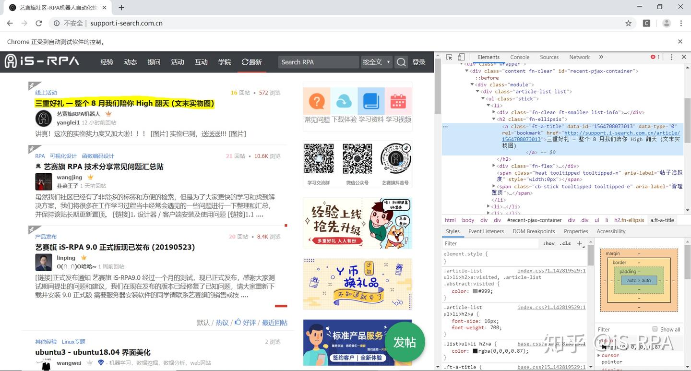Open the 学习资料 book icon

click(371, 101)
